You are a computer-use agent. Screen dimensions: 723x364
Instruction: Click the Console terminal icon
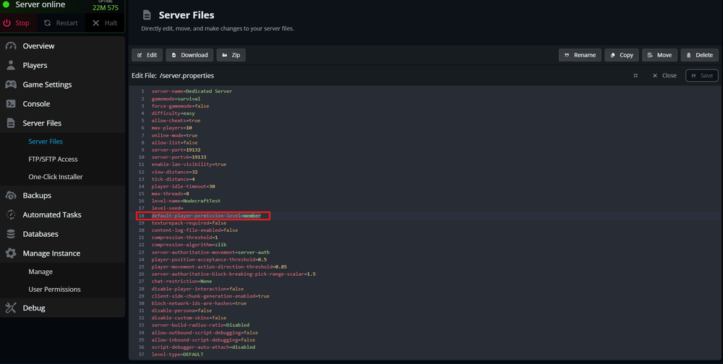coord(11,104)
